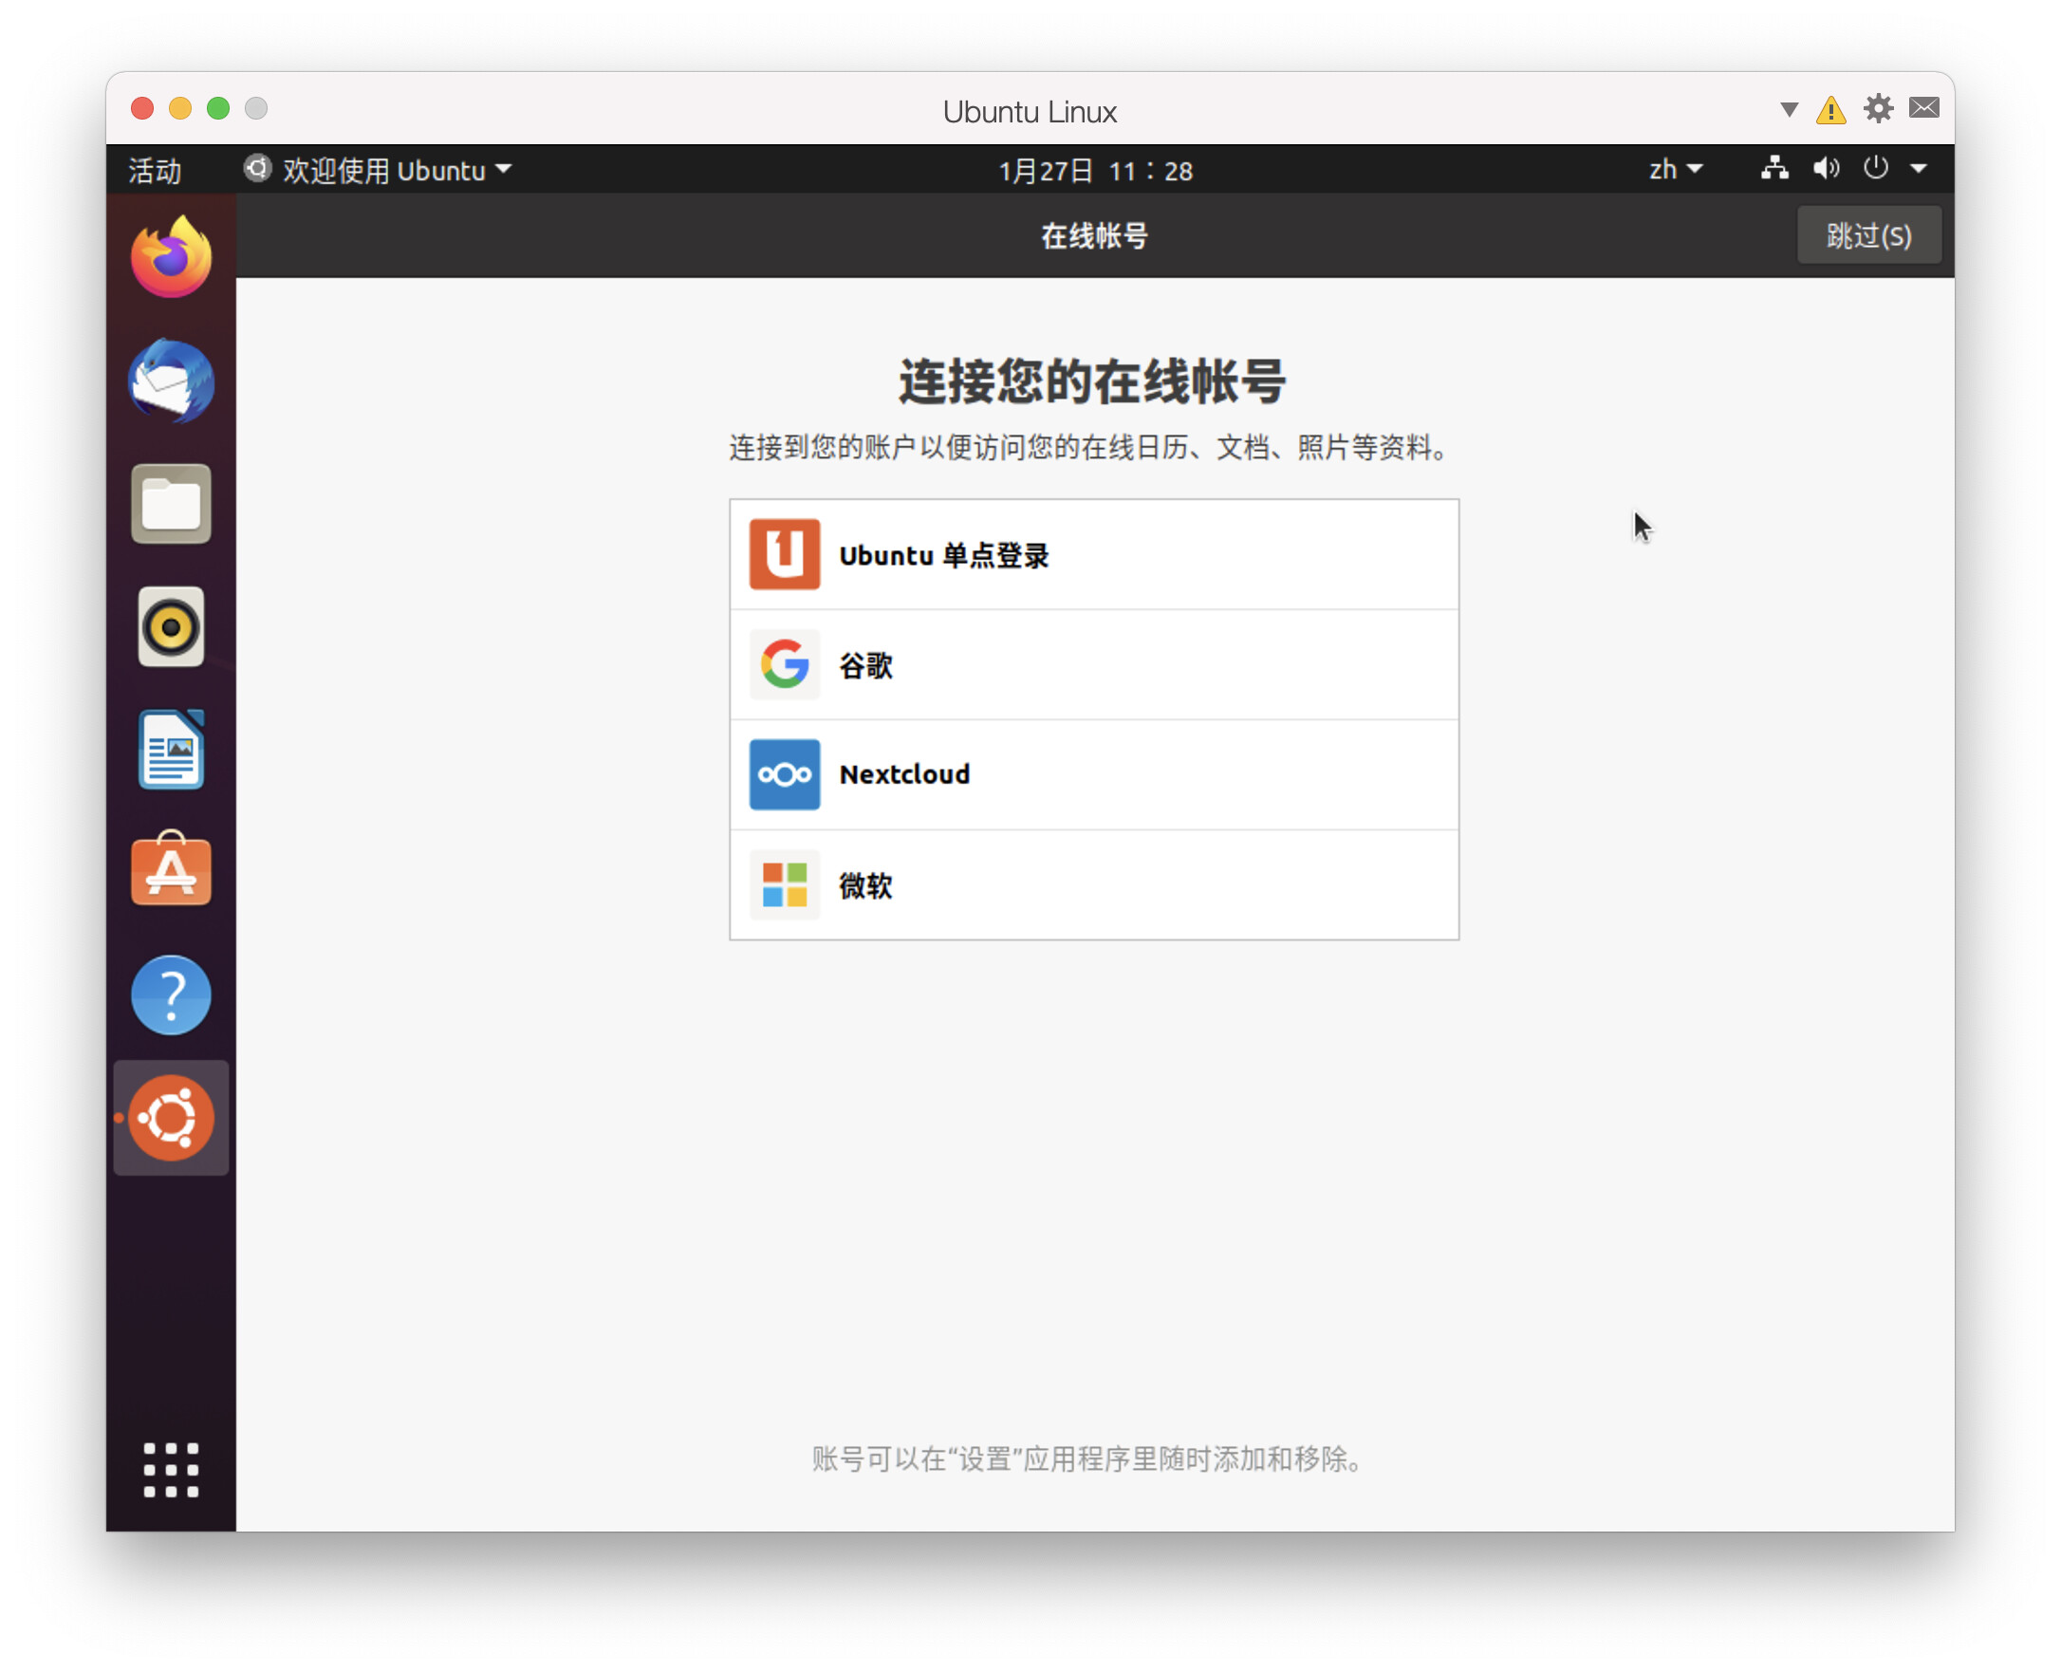Click the Nextcloud logo icon
Screen dimensions: 2061x1672
785,774
